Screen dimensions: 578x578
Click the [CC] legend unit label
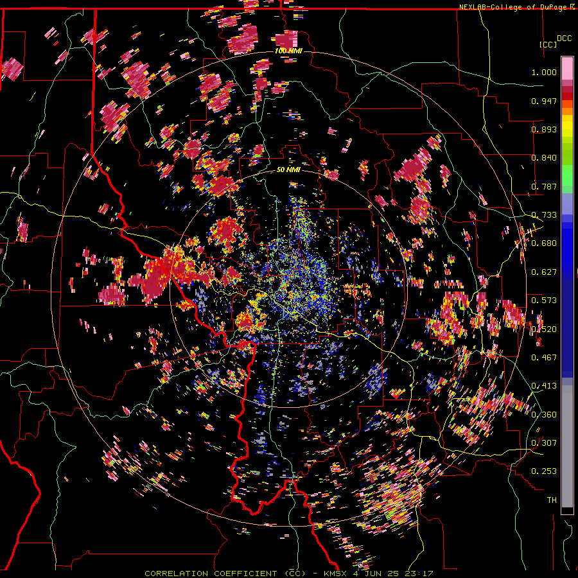[548, 44]
